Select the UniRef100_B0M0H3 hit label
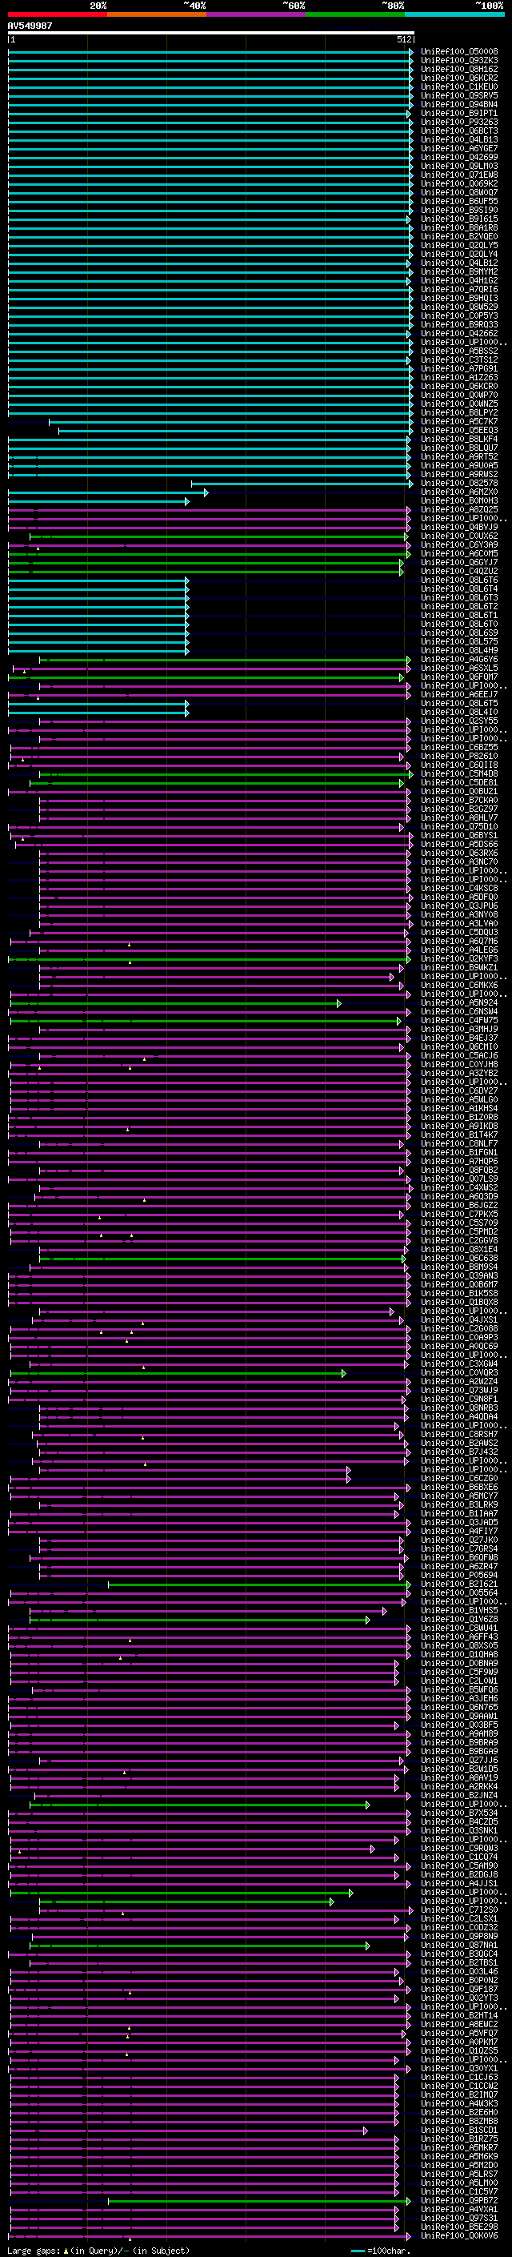 pyautogui.click(x=459, y=501)
